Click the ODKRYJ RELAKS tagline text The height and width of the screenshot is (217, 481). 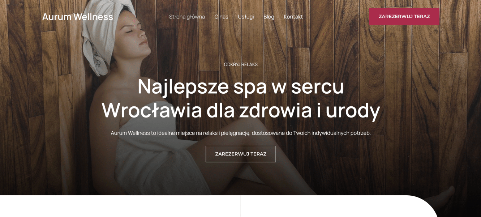(241, 64)
